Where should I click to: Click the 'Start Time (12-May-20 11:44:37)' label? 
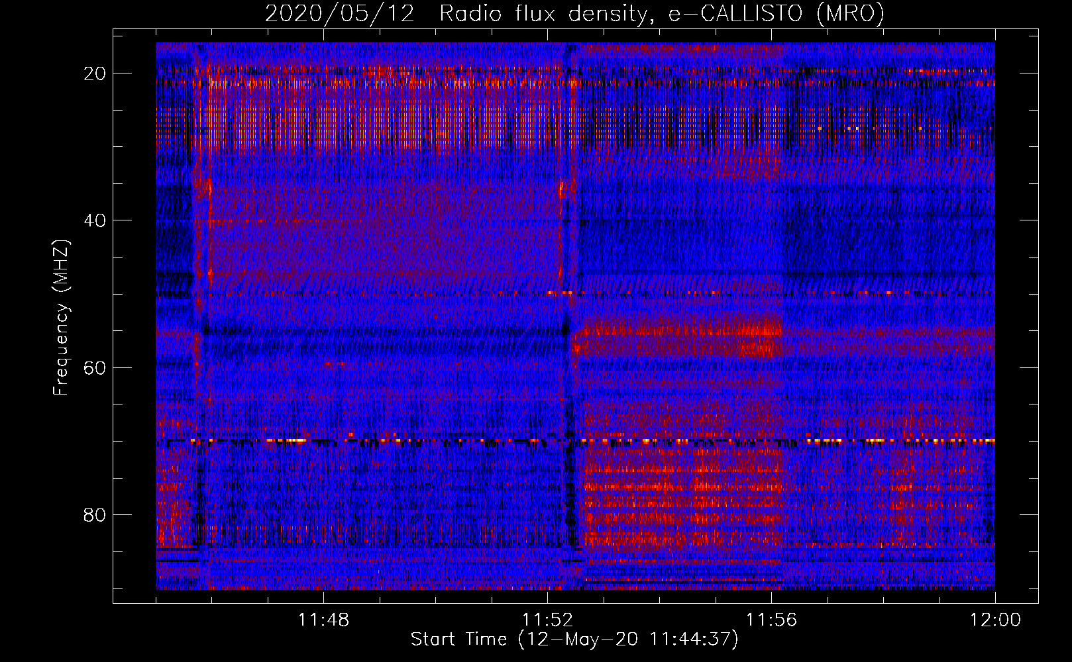574,639
